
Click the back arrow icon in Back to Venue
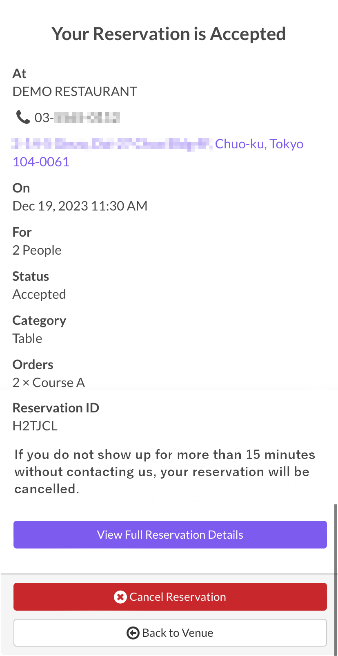point(133,633)
